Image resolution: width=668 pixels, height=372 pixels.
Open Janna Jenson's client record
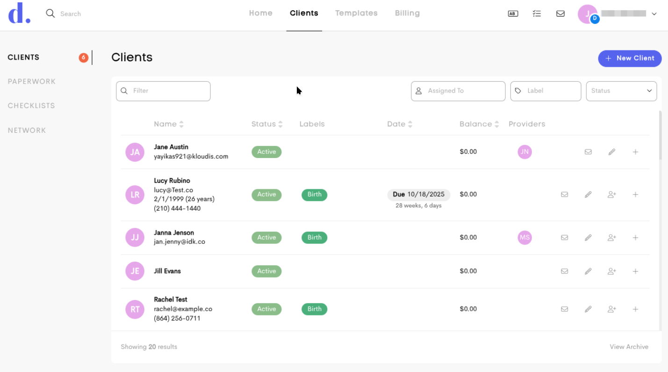[x=174, y=233]
